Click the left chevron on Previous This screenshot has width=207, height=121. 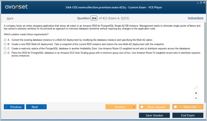(x=6, y=107)
